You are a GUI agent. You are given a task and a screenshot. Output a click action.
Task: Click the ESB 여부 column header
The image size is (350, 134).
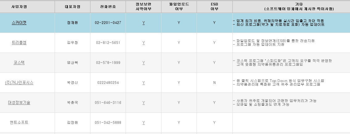(x=214, y=7)
